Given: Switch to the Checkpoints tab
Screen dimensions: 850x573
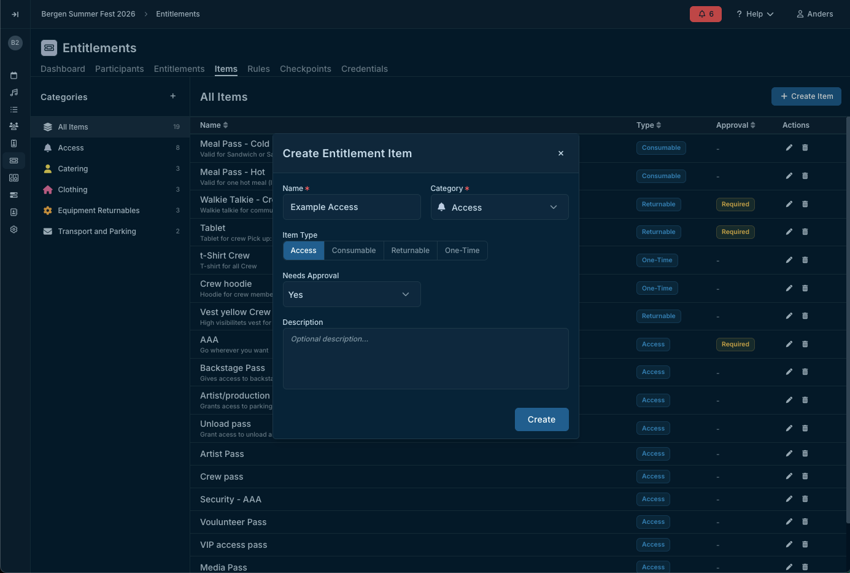Looking at the screenshot, I should pos(305,69).
